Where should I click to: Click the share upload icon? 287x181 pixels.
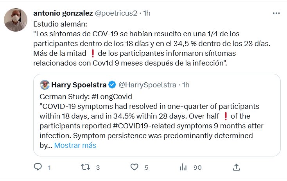click(236, 167)
